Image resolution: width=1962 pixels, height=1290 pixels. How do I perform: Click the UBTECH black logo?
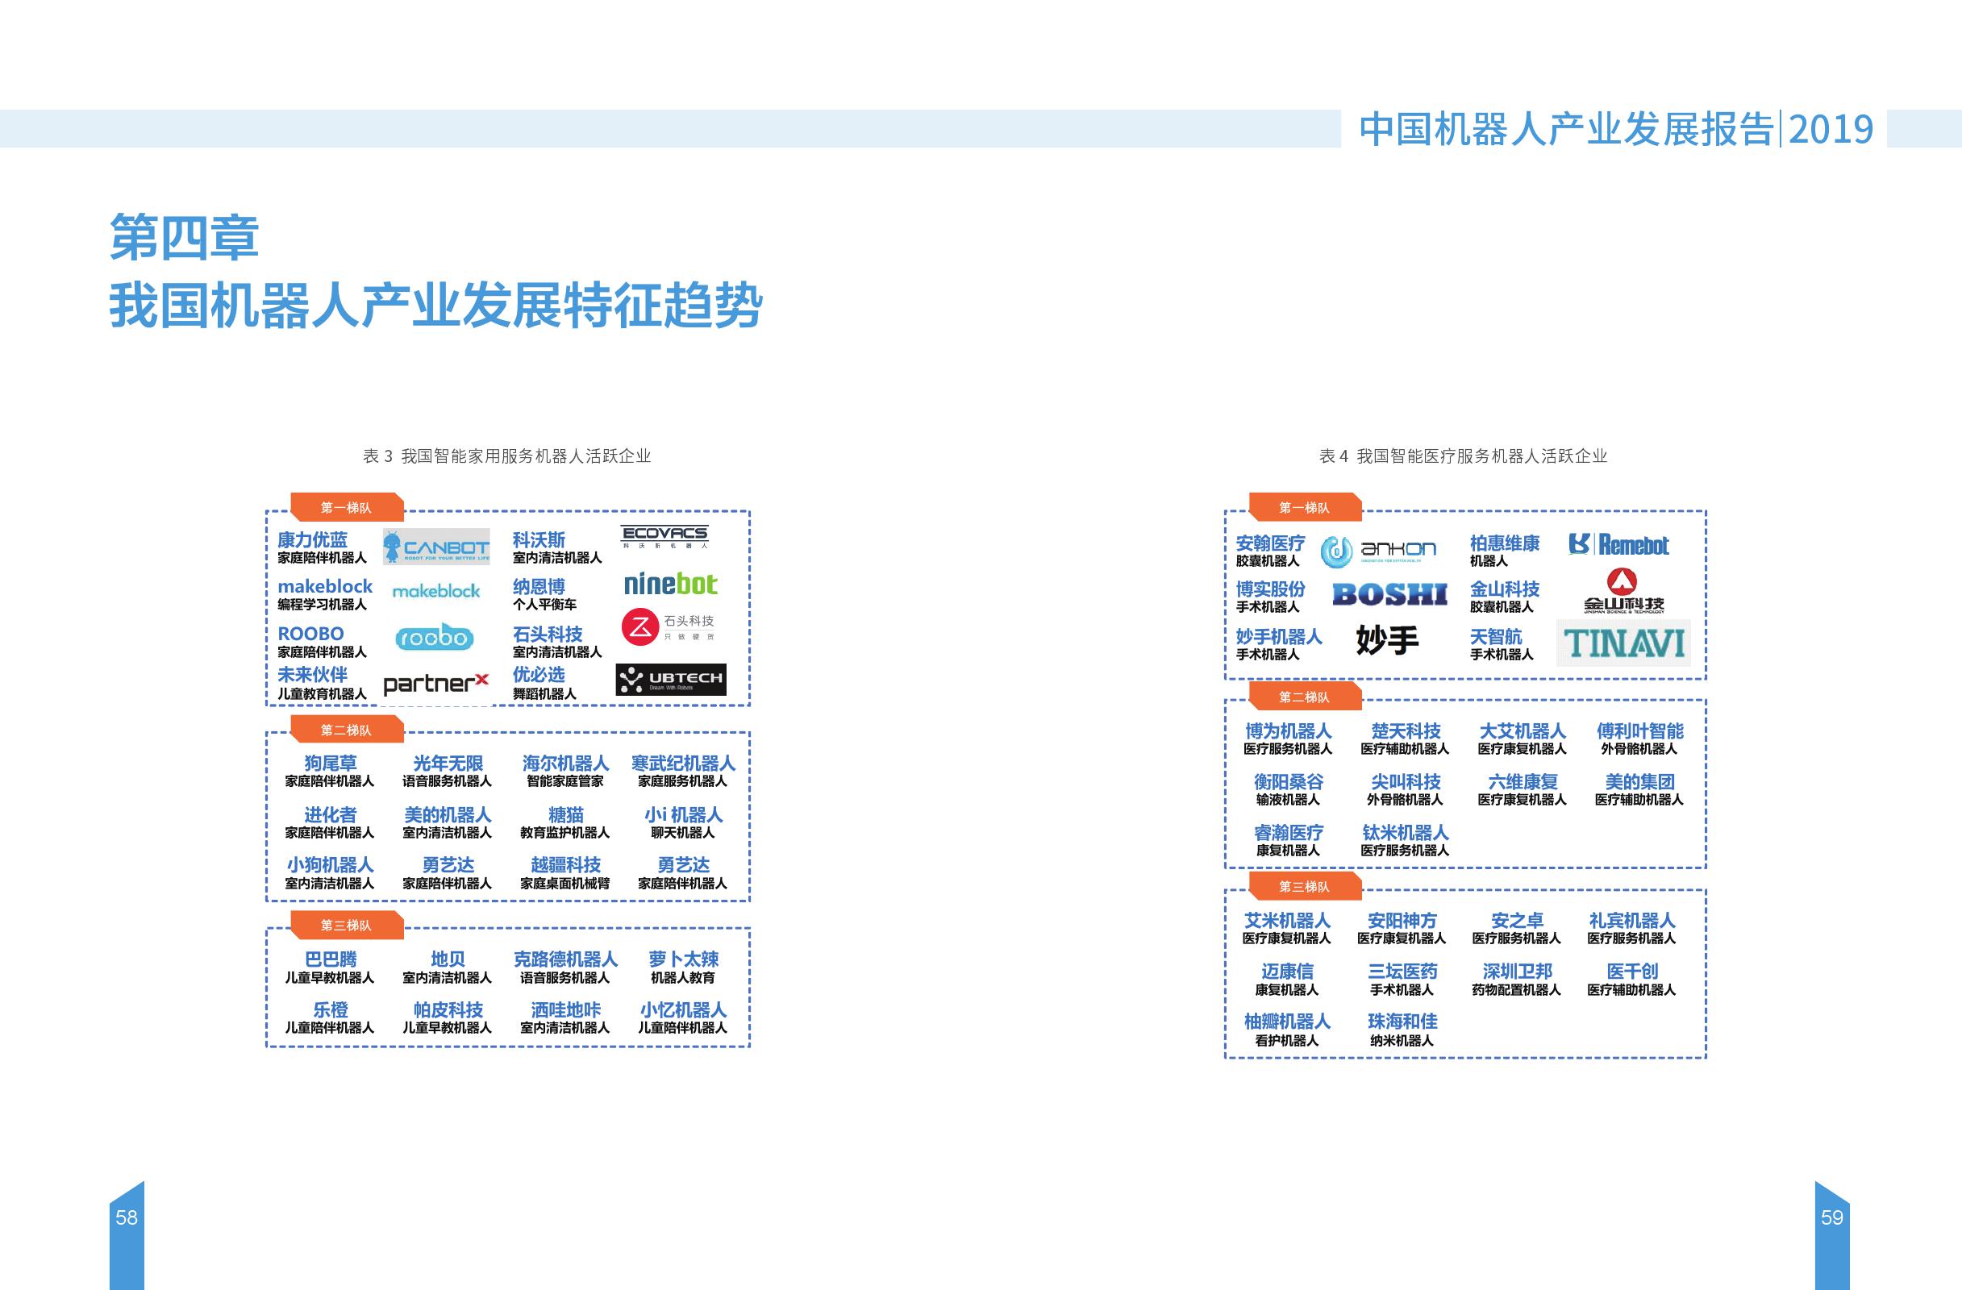point(670,679)
